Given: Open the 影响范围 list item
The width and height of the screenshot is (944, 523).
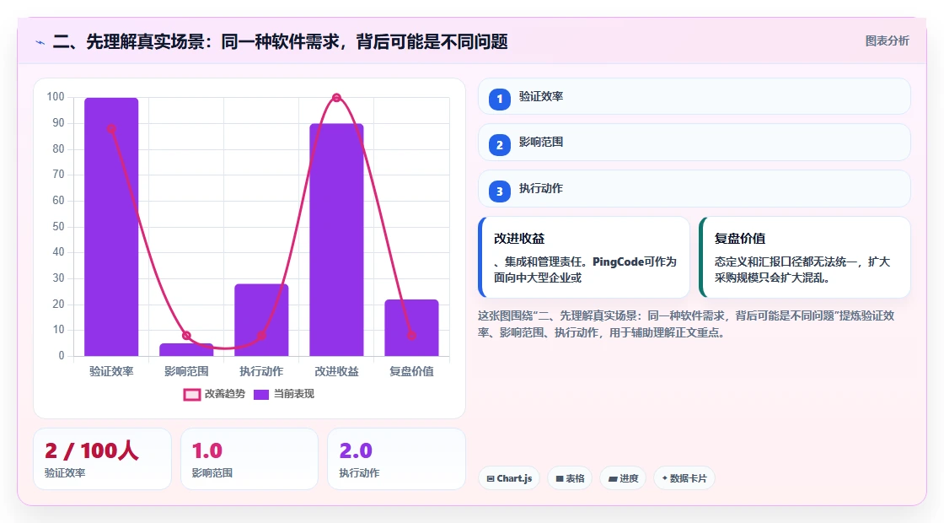Looking at the screenshot, I should pos(695,143).
